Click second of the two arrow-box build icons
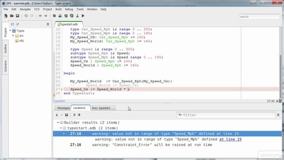 [x=72, y=16]
